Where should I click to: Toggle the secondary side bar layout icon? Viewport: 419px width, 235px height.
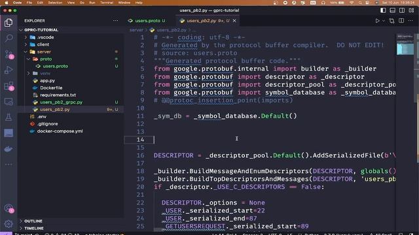pos(401,10)
